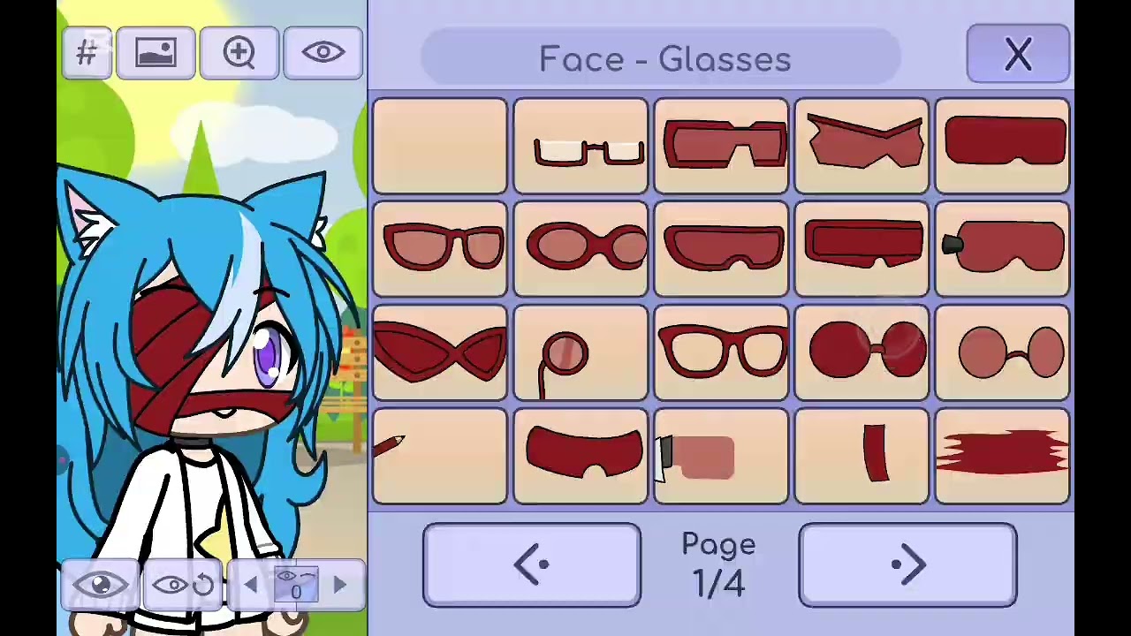Activate the zoom magnifier button

point(239,53)
